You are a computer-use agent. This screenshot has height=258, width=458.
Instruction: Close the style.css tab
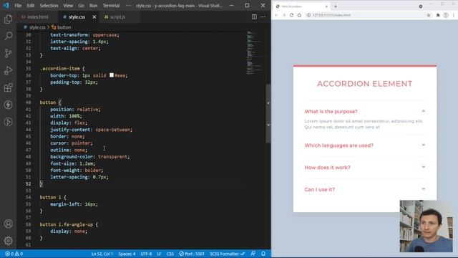tap(94, 17)
